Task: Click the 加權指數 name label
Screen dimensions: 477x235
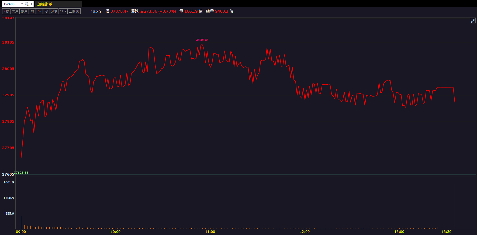Action: (x=45, y=4)
